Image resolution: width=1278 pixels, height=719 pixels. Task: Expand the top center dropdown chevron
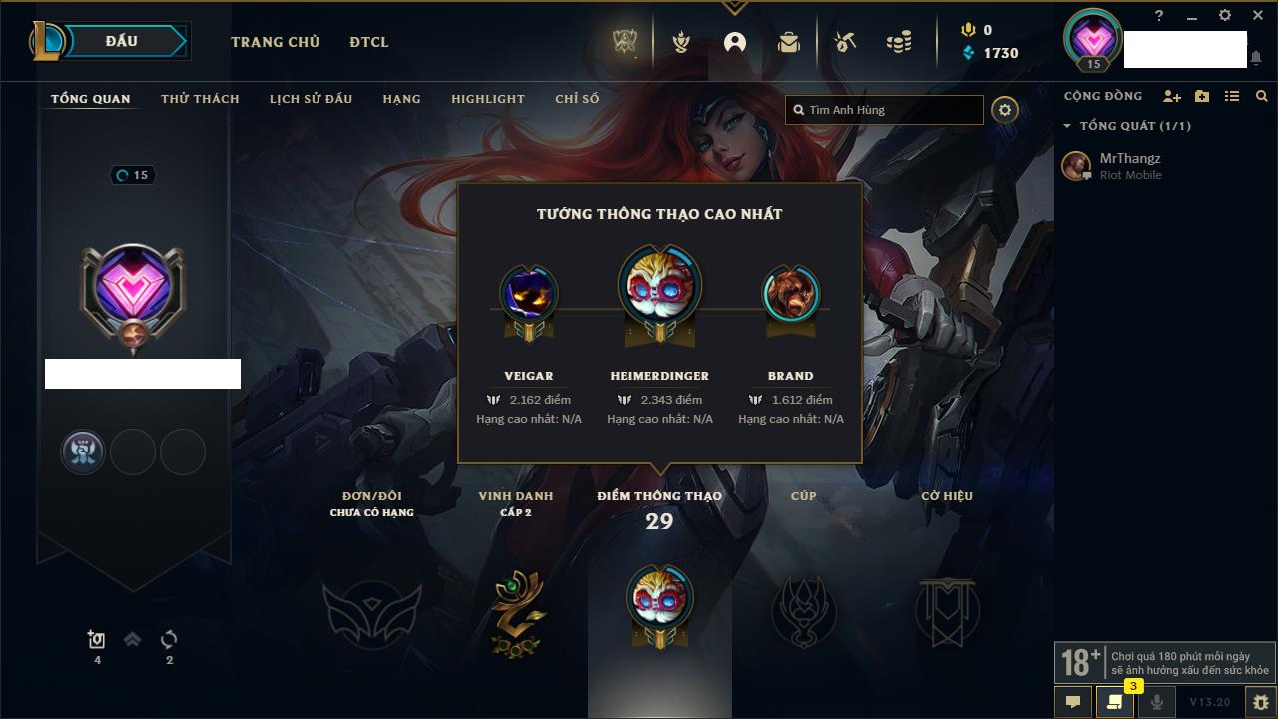click(734, 8)
